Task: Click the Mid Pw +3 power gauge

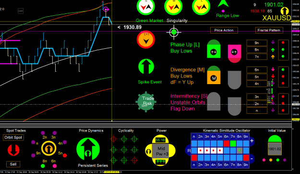Action: pyautogui.click(x=160, y=151)
